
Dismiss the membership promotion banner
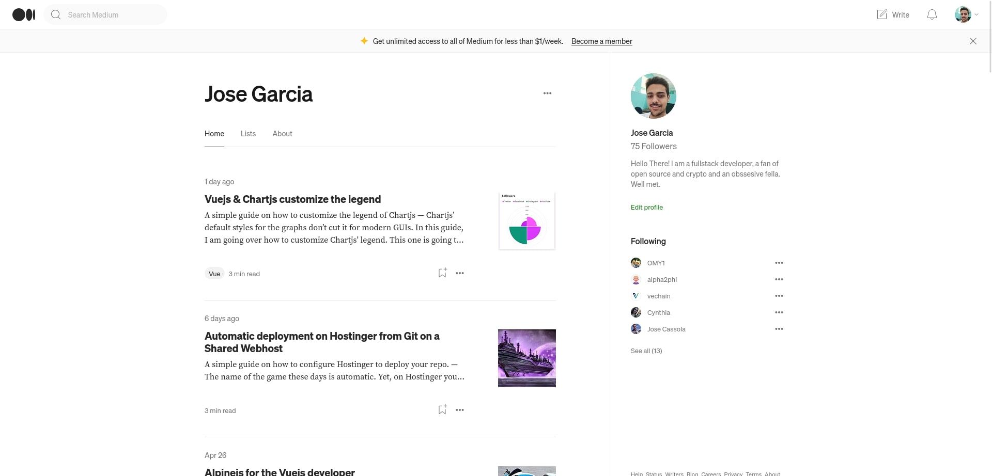pyautogui.click(x=973, y=41)
